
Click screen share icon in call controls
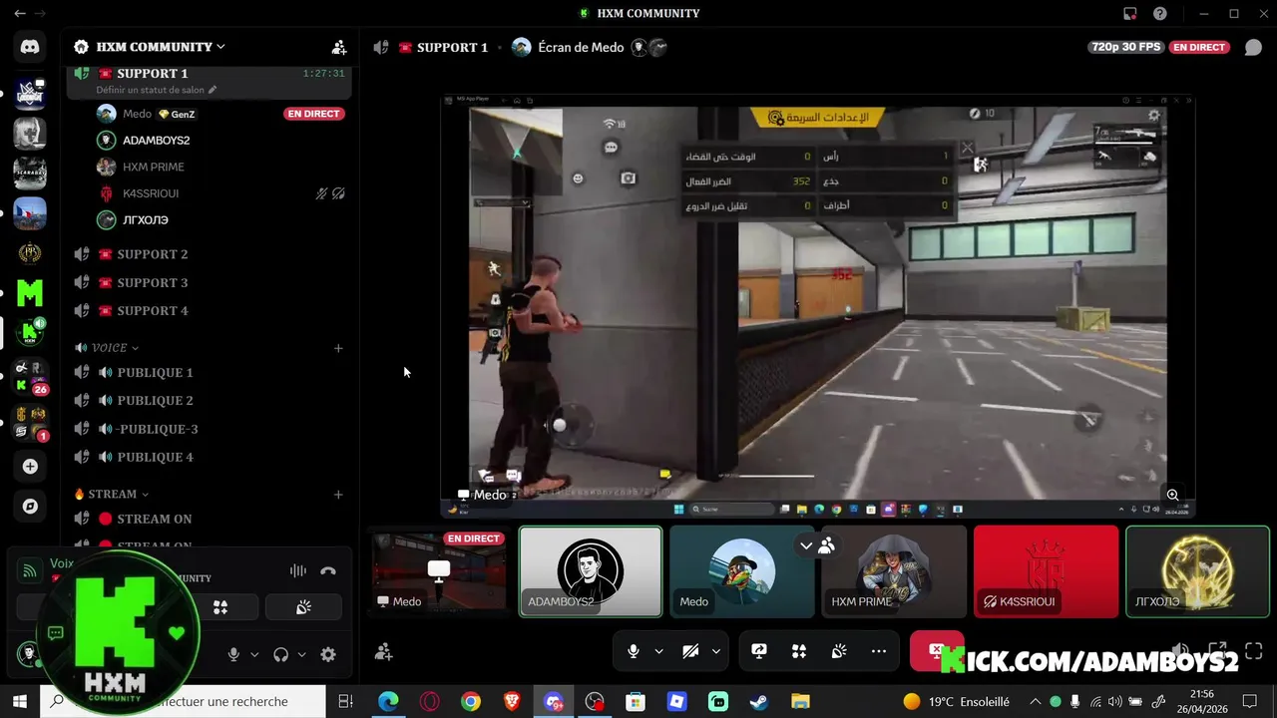click(x=759, y=651)
